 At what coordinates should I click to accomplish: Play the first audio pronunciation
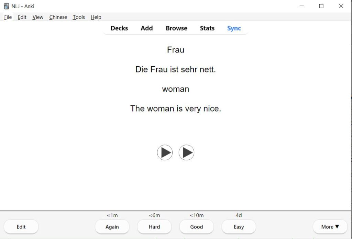[x=165, y=152]
